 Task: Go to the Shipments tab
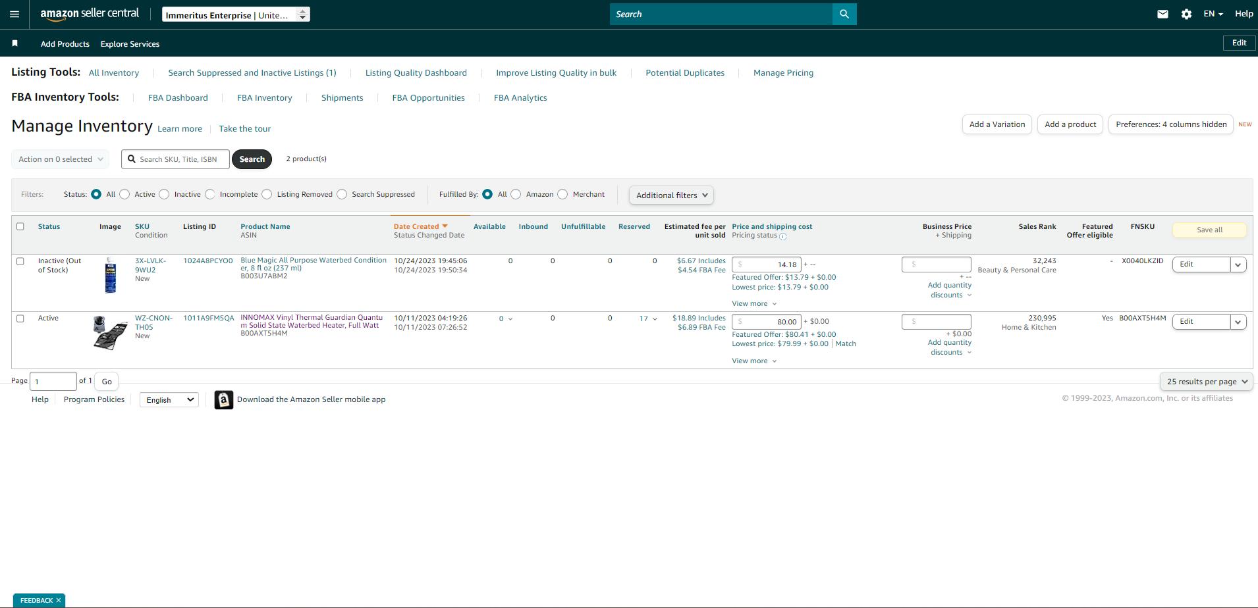point(342,98)
